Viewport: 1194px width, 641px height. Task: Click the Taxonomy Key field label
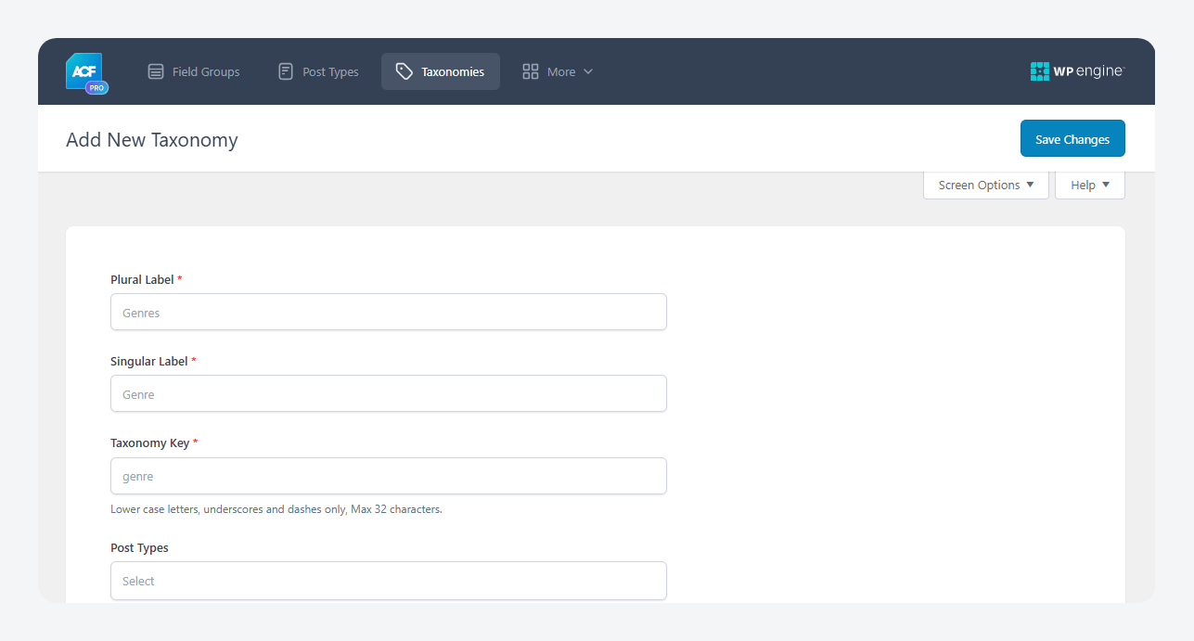pyautogui.click(x=154, y=442)
